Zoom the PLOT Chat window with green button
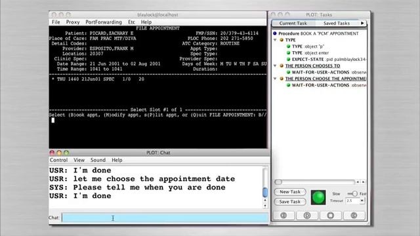 pos(66,153)
